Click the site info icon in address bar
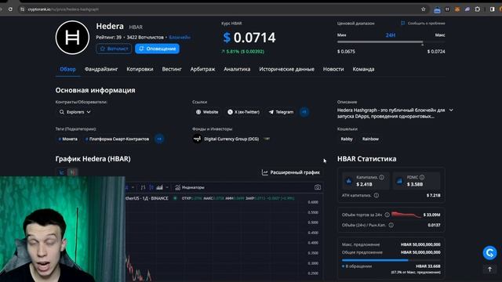Image resolution: width=502 pixels, height=282 pixels. tap(22, 9)
